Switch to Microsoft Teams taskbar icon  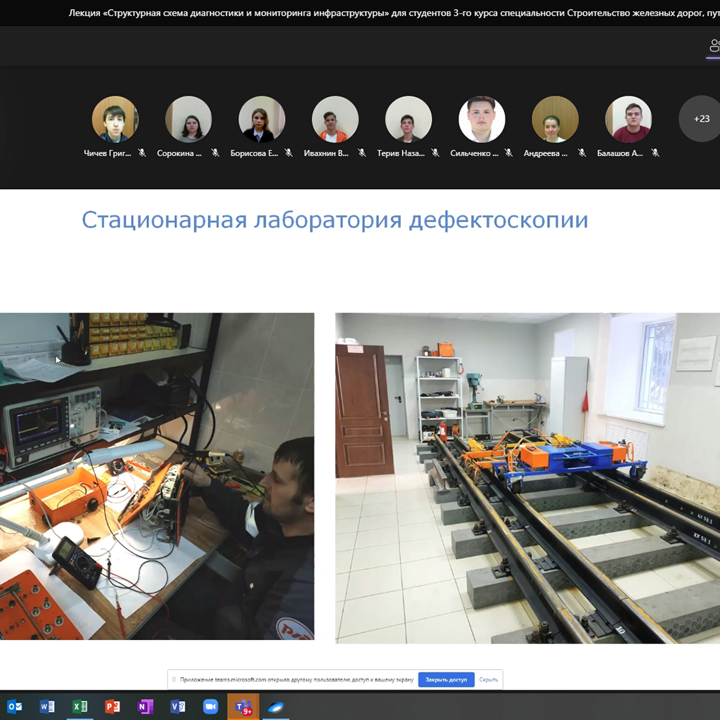click(x=243, y=707)
